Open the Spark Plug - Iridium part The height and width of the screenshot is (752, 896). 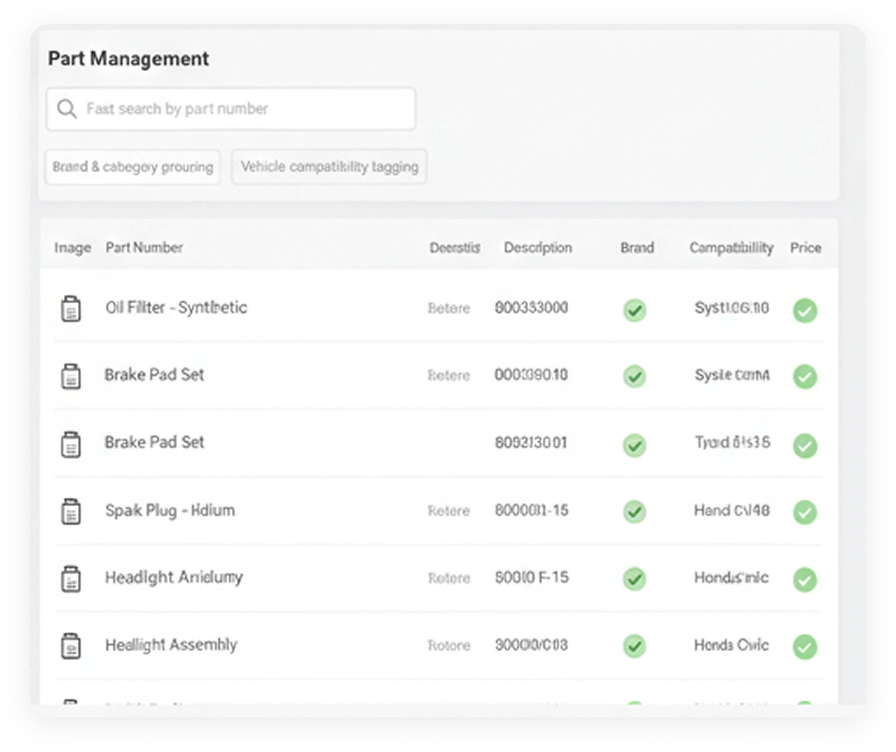[170, 510]
